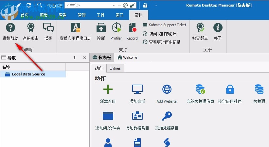Pin the 导航 navigation panel
The image size is (269, 147).
click(x=75, y=57)
